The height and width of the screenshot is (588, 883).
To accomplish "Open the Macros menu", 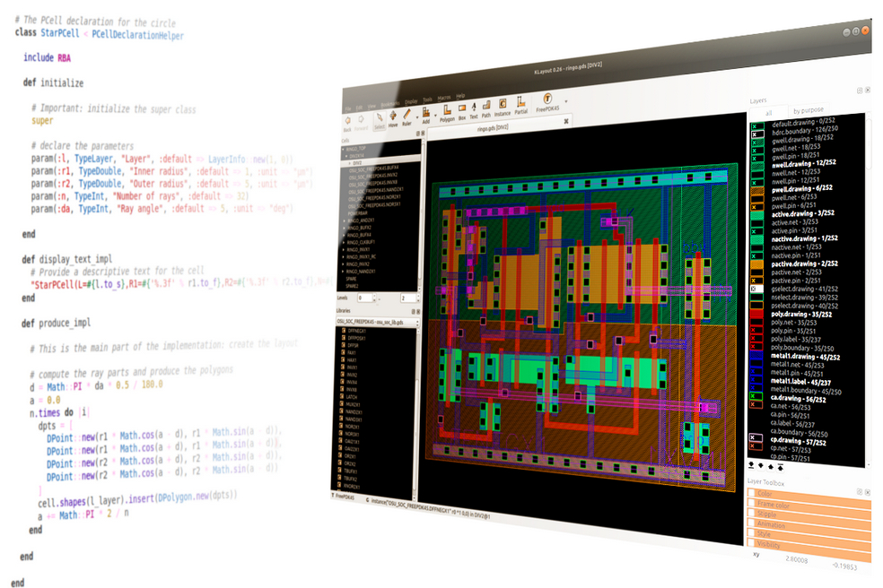I will tap(444, 98).
